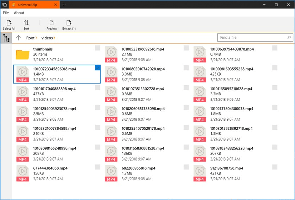
Task: Click the 3/21/2018 9:09 AM date
Action: coord(225,100)
